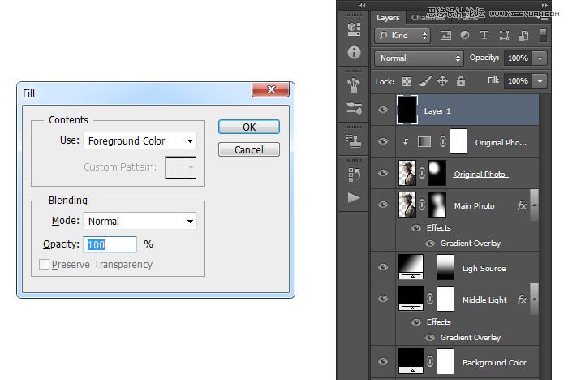Screen dimensions: 568x380
Task: Click the lock all padlock icon
Action: click(461, 81)
